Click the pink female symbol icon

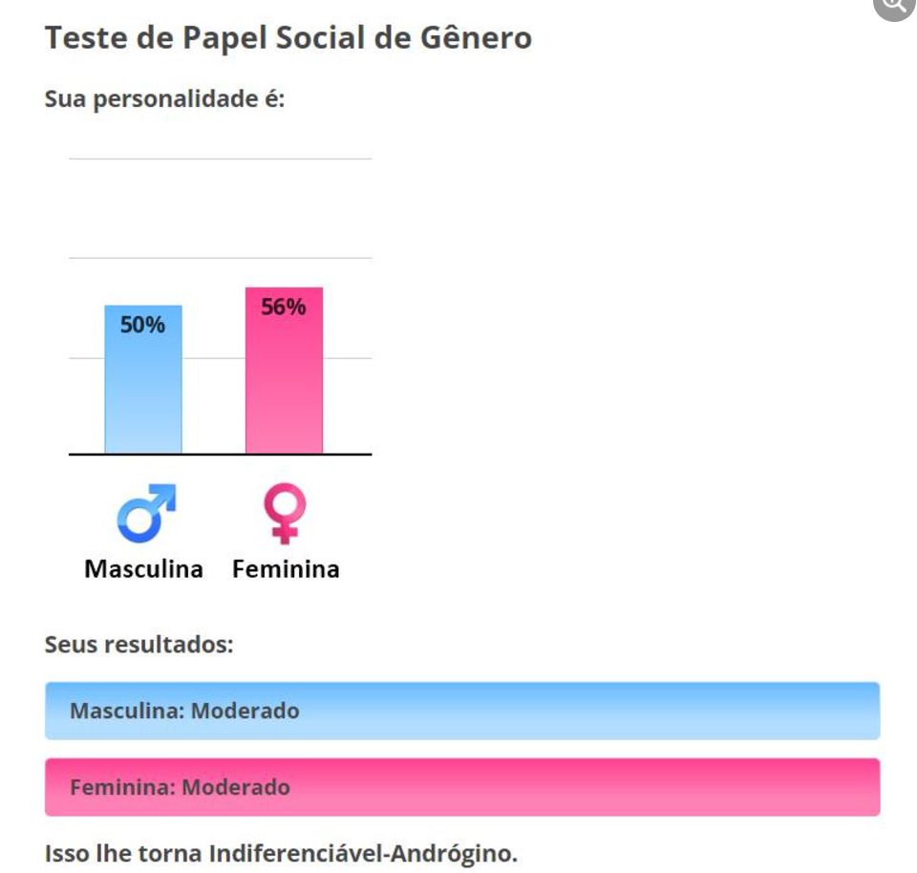[285, 514]
